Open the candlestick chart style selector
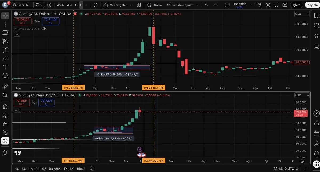 (x=95, y=5)
